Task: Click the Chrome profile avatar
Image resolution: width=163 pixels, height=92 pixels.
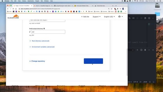Action: pyautogui.click(x=123, y=9)
